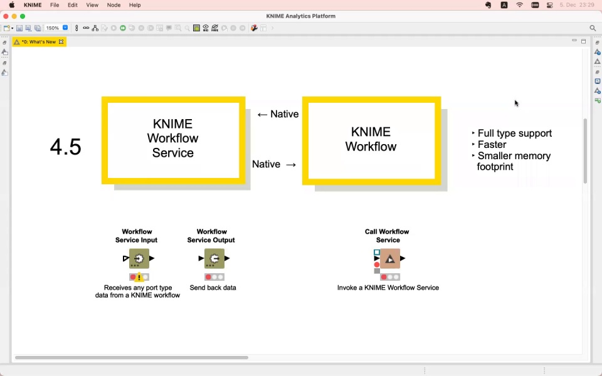The image size is (602, 376).
Task: Open the right sidebar description icon with question mark
Action: coord(598,52)
